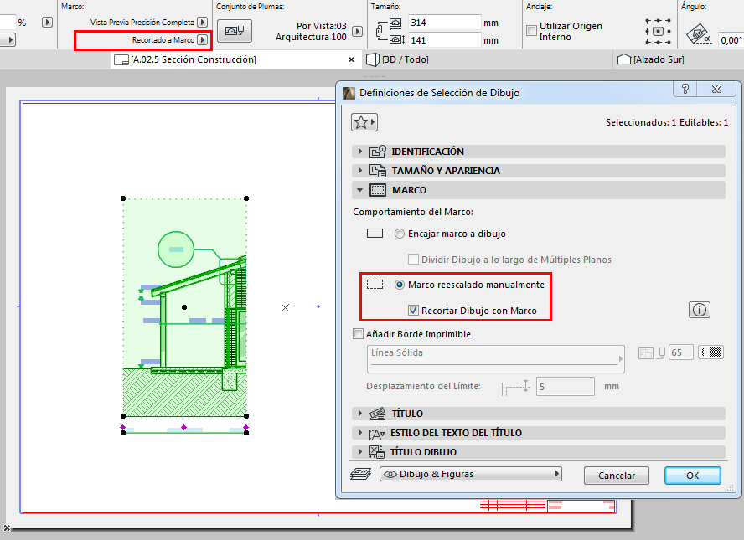
Task: Click the Tamaño y Apariencia panel icon
Action: [x=378, y=171]
